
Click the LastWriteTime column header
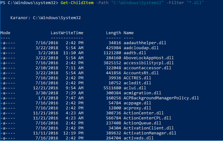[x=67, y=33]
